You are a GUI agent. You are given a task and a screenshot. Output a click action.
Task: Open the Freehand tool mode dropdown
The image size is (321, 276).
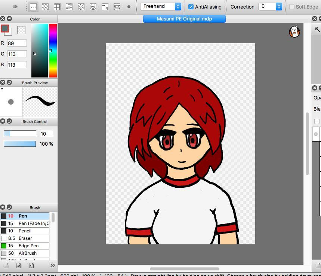coord(161,7)
